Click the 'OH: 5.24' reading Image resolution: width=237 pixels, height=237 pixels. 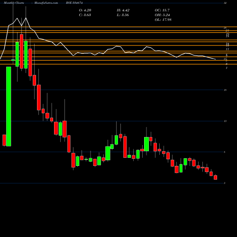pyautogui.click(x=162, y=15)
